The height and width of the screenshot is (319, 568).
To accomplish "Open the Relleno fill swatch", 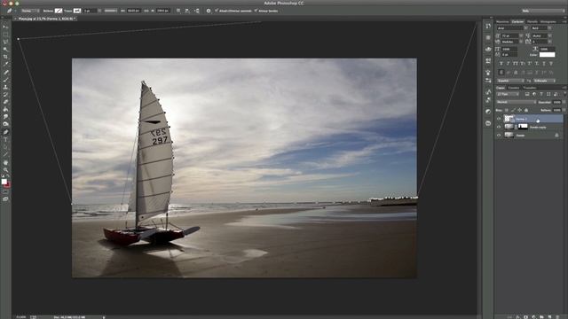I will (x=59, y=11).
